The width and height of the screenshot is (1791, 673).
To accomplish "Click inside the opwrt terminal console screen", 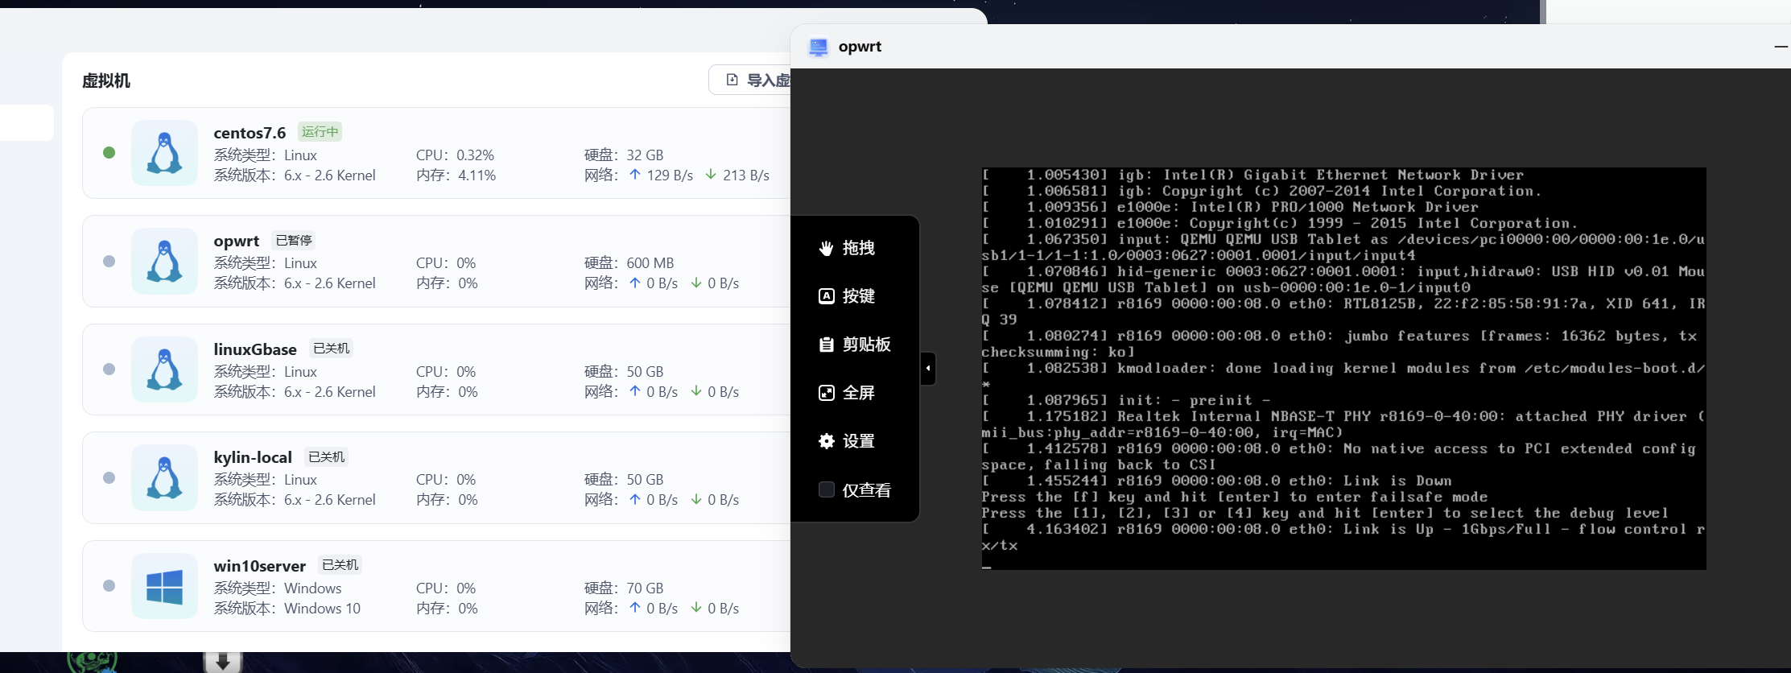I will pos(1343,369).
